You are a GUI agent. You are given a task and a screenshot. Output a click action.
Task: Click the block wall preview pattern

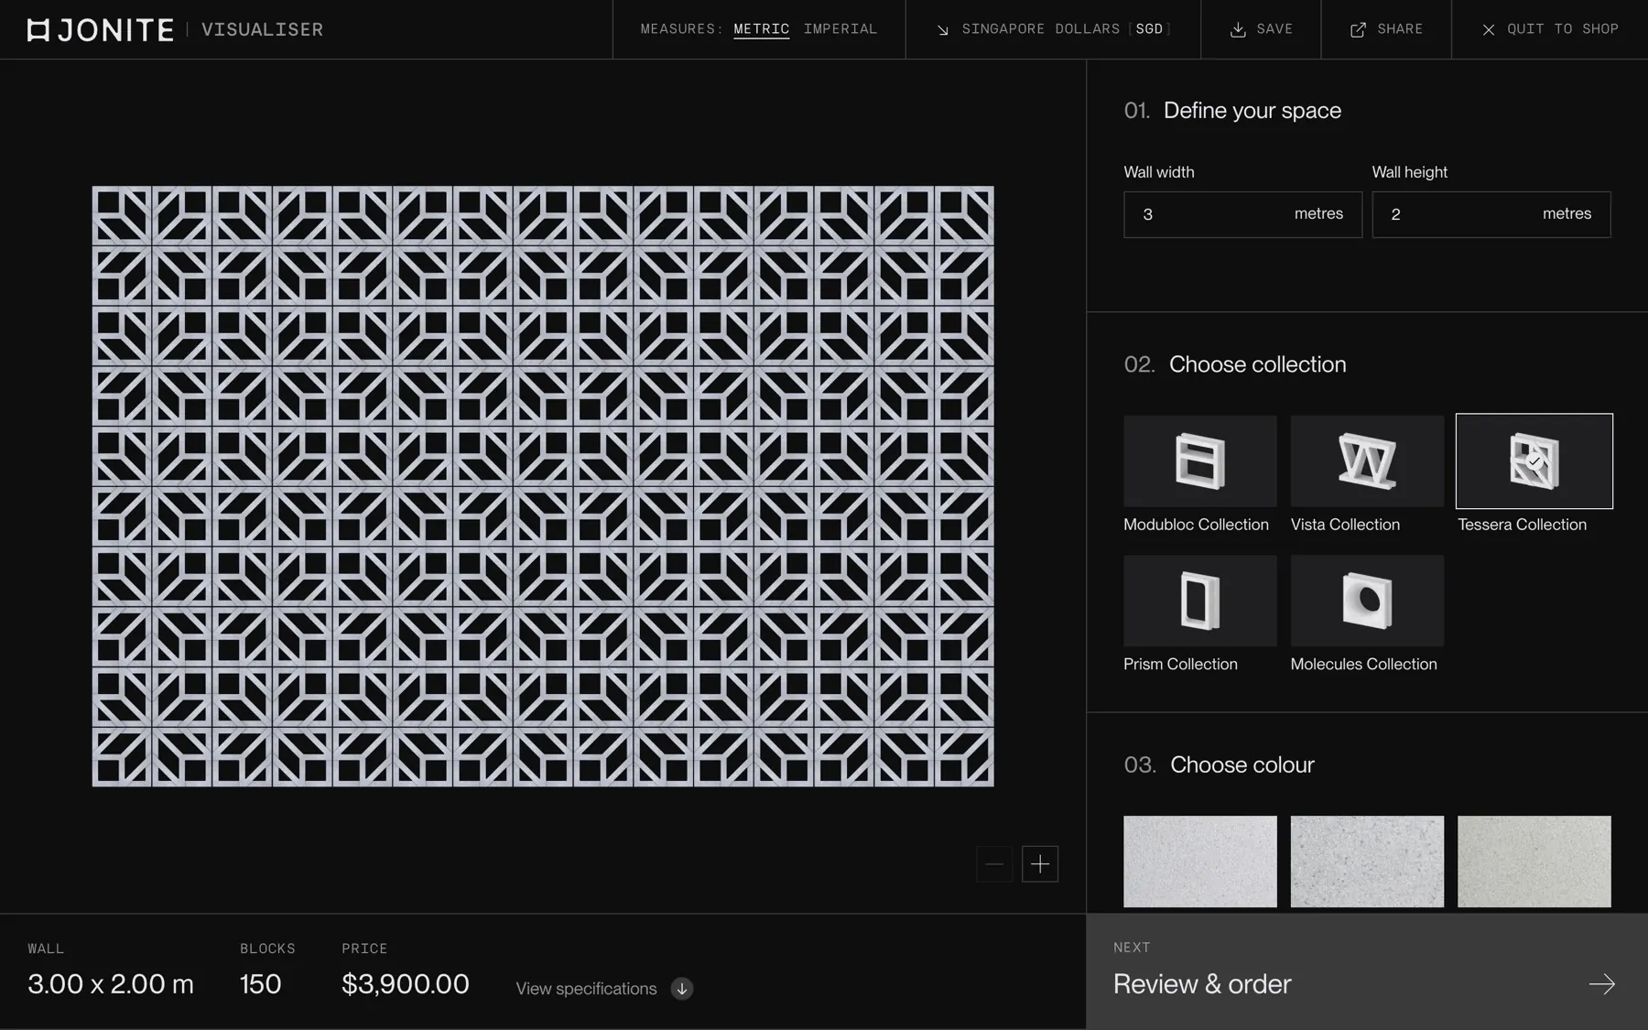(543, 486)
